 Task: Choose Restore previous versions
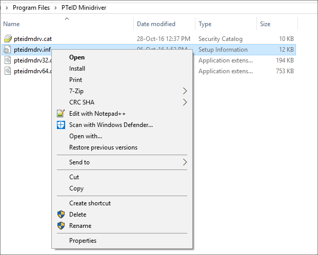(103, 147)
